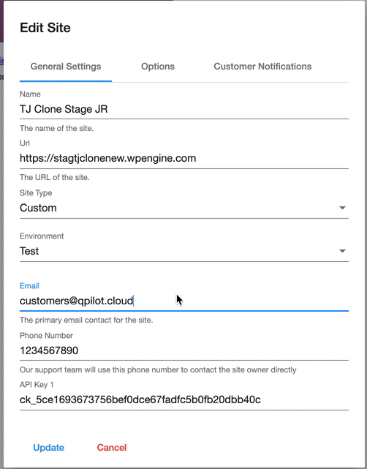
Task: Switch to the General Settings tab
Action: 66,67
